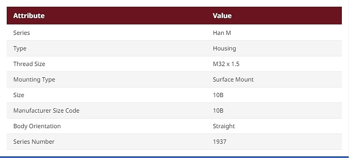Click the 10B value in Size row

tap(218, 95)
